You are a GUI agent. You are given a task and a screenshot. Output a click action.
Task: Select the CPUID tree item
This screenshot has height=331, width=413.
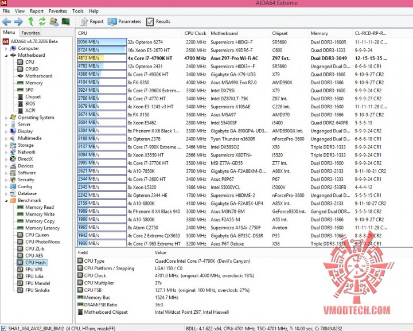click(28, 69)
